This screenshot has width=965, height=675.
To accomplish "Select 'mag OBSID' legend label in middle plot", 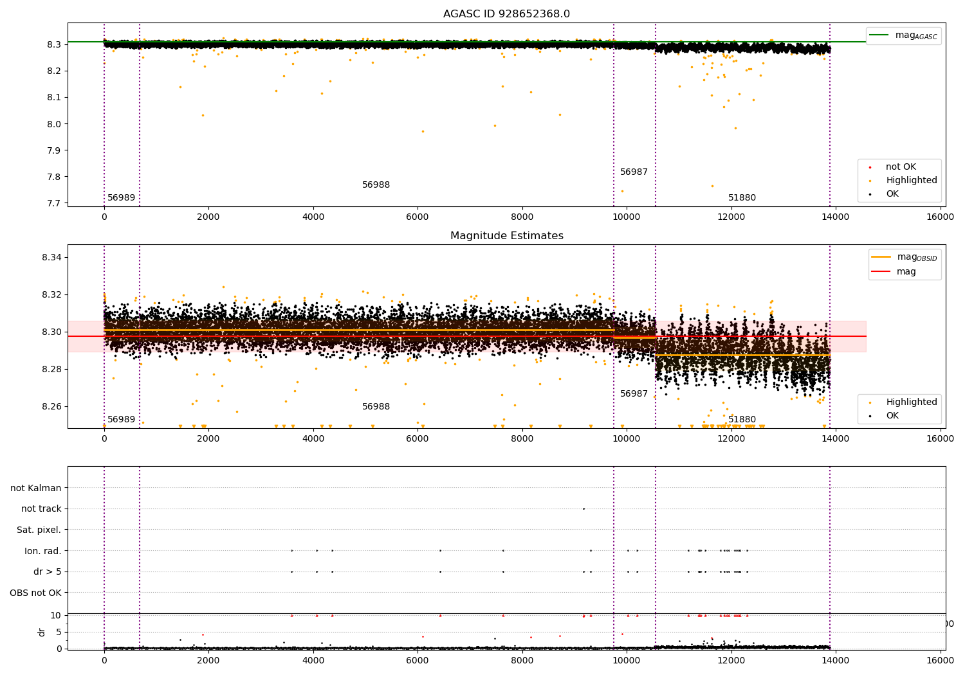I will click(917, 258).
